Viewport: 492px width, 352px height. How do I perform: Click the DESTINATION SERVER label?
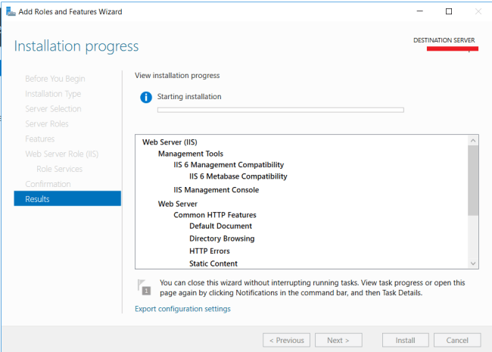tap(444, 40)
